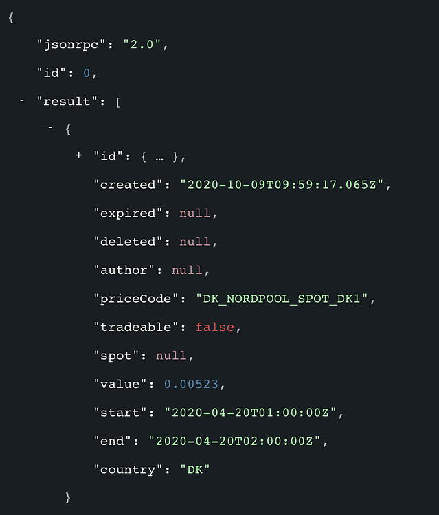Click the "deleted" key

(128, 242)
